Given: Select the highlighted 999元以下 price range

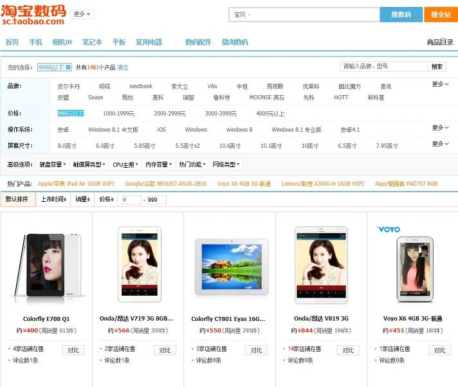Looking at the screenshot, I should click(71, 113).
